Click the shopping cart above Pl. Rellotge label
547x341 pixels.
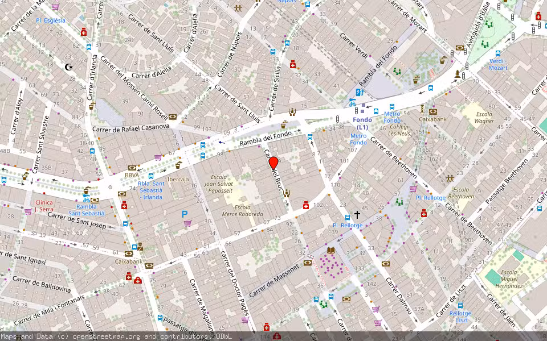(414, 189)
